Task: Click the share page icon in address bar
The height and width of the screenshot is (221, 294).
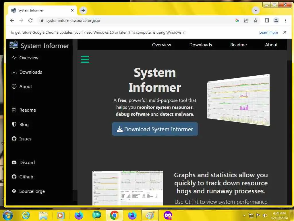Action: (x=246, y=20)
